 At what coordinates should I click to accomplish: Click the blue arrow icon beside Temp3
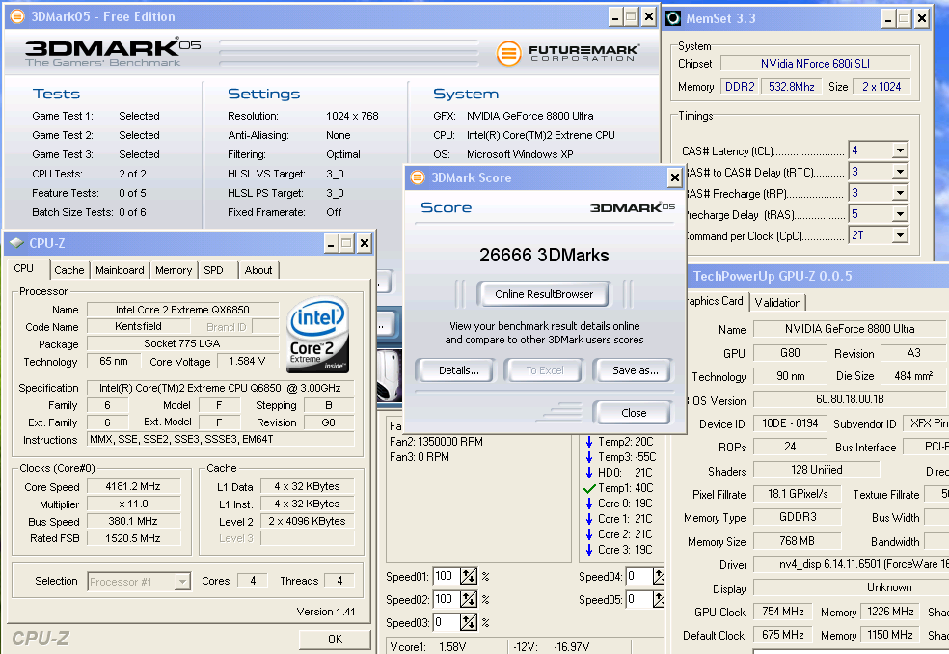click(589, 457)
